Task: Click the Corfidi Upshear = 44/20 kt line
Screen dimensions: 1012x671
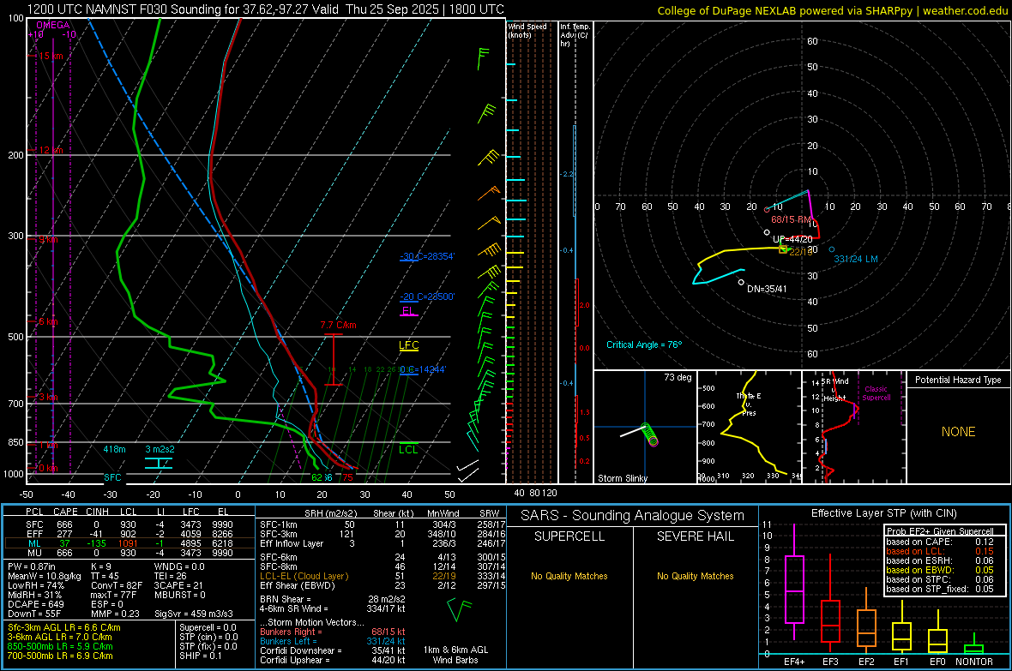Action: (333, 660)
